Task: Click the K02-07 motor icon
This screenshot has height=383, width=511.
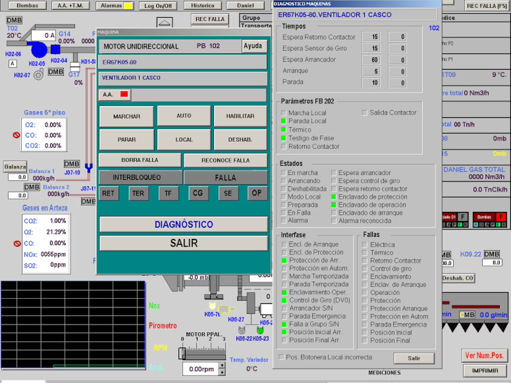Action: 38,75
